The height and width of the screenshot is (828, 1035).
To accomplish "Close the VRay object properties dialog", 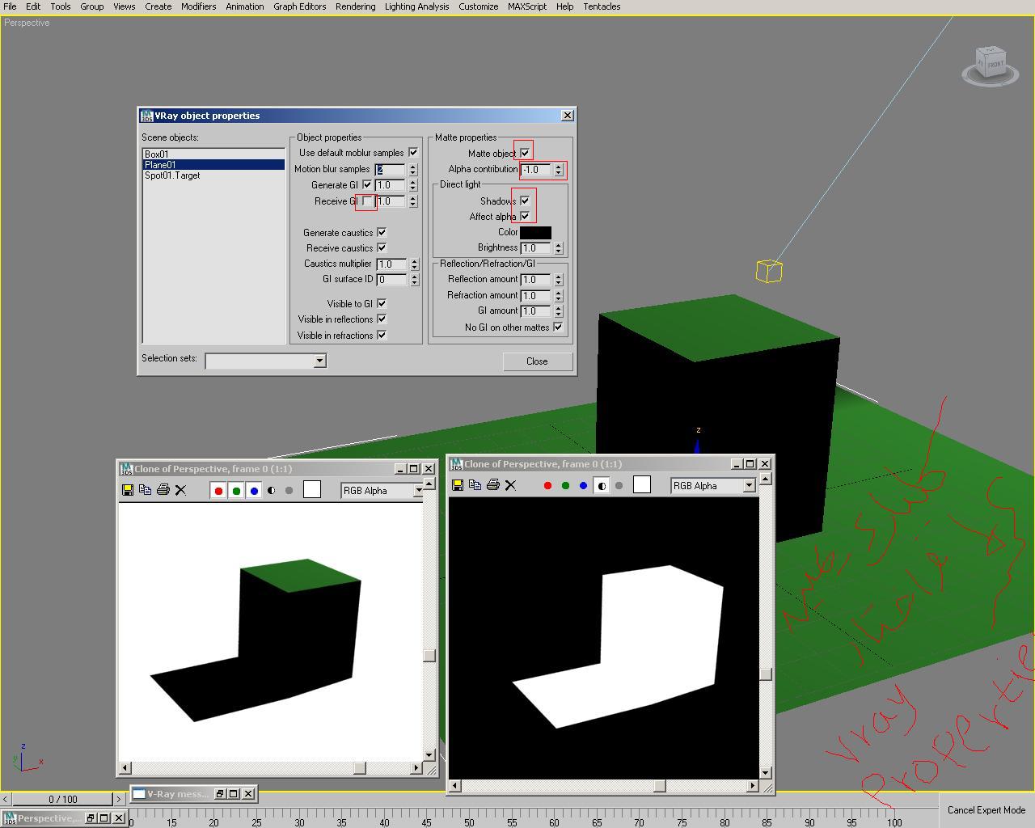I will pos(537,361).
